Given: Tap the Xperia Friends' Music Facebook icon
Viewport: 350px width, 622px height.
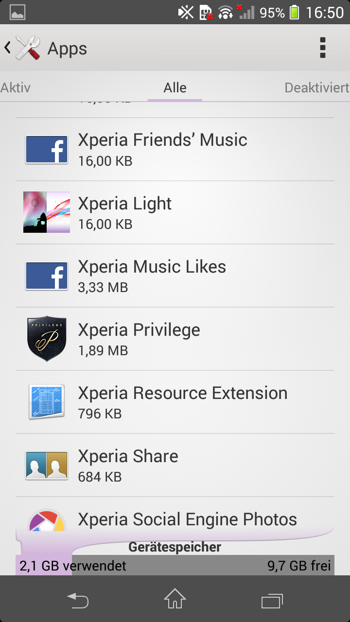Looking at the screenshot, I should [47, 150].
